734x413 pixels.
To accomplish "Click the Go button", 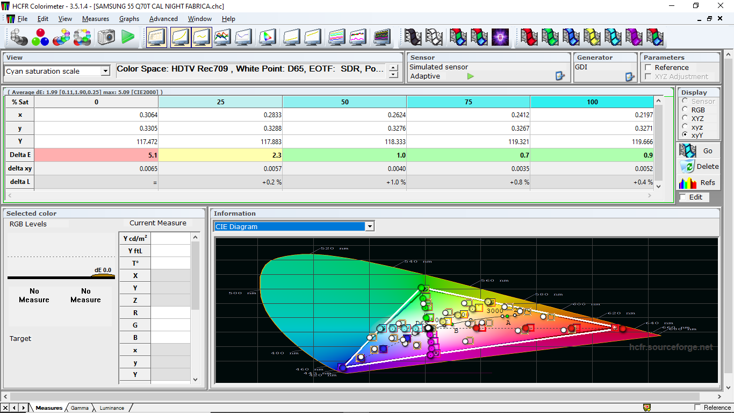I will click(x=698, y=151).
